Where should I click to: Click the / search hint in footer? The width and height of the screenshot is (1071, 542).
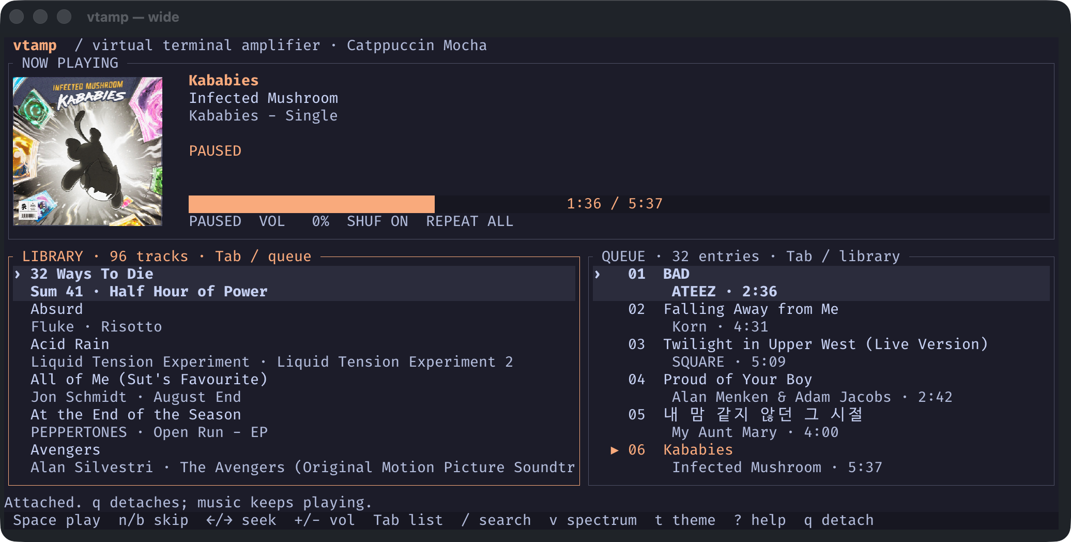(x=496, y=520)
